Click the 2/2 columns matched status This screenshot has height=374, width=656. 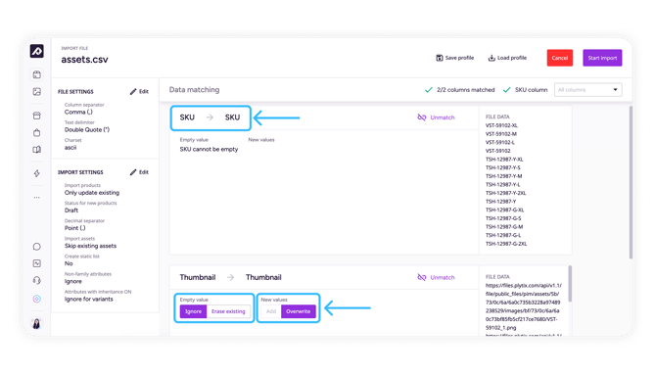point(460,89)
